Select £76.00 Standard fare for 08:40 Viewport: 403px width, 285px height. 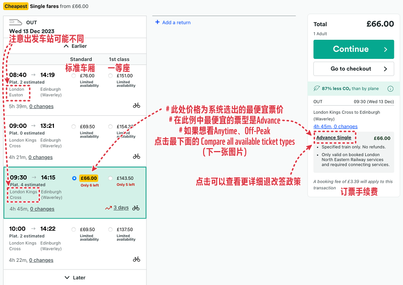click(x=74, y=76)
